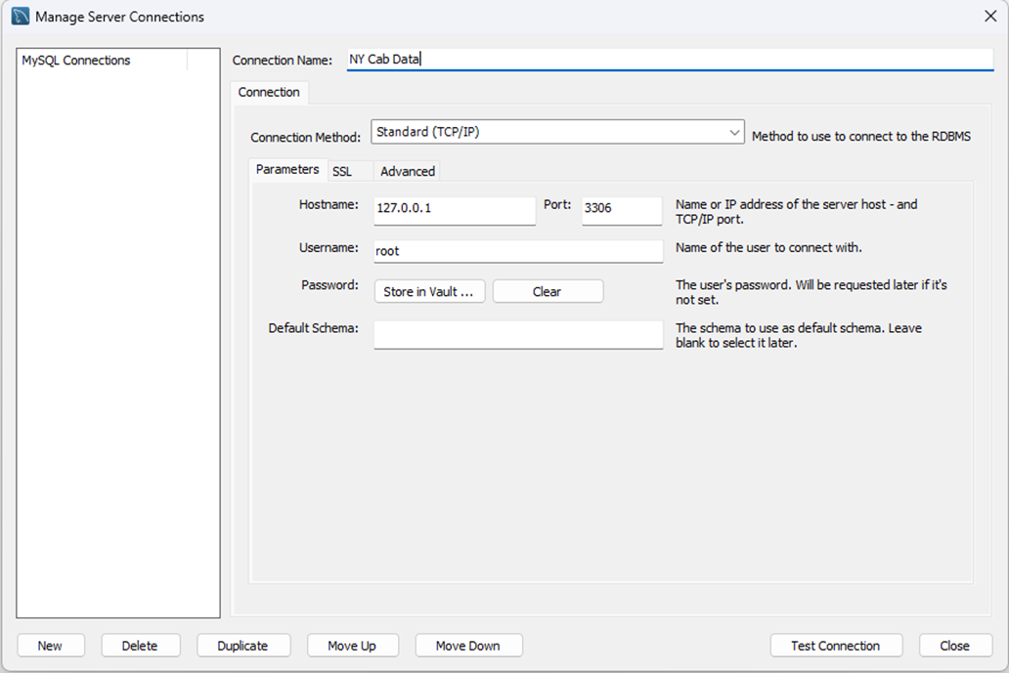Delete the selected connection
Image resolution: width=1009 pixels, height=673 pixels.
[x=140, y=645]
